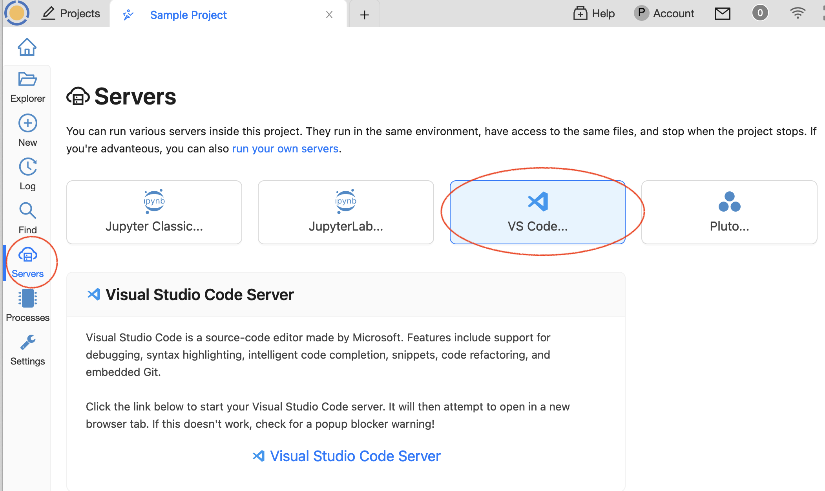The height and width of the screenshot is (491, 825).
Task: Switch to the Sample Project tab
Action: point(188,15)
